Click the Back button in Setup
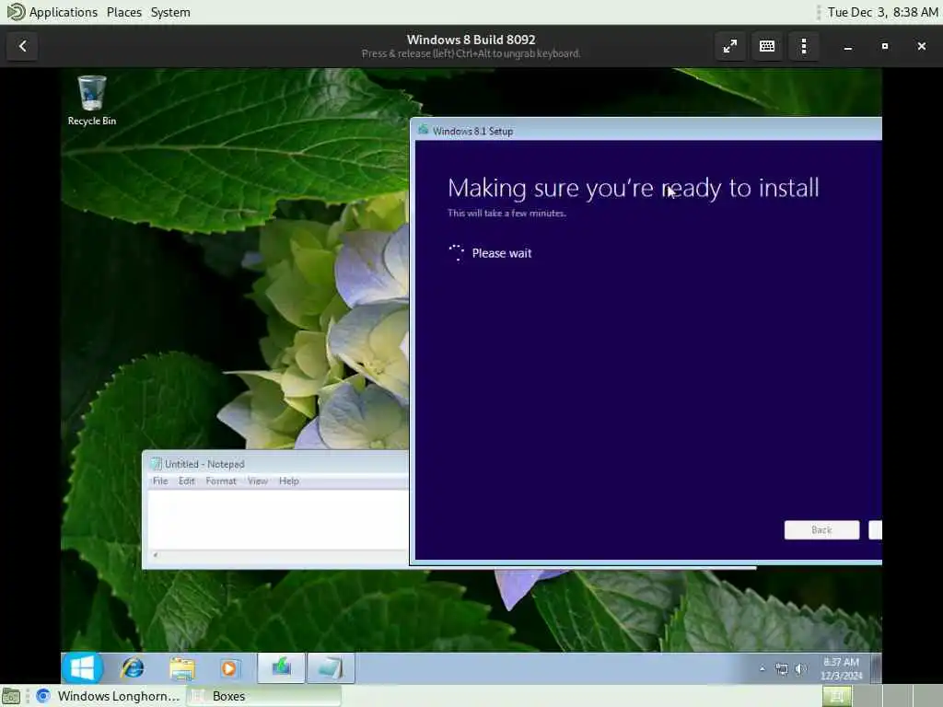943x707 pixels. (821, 529)
